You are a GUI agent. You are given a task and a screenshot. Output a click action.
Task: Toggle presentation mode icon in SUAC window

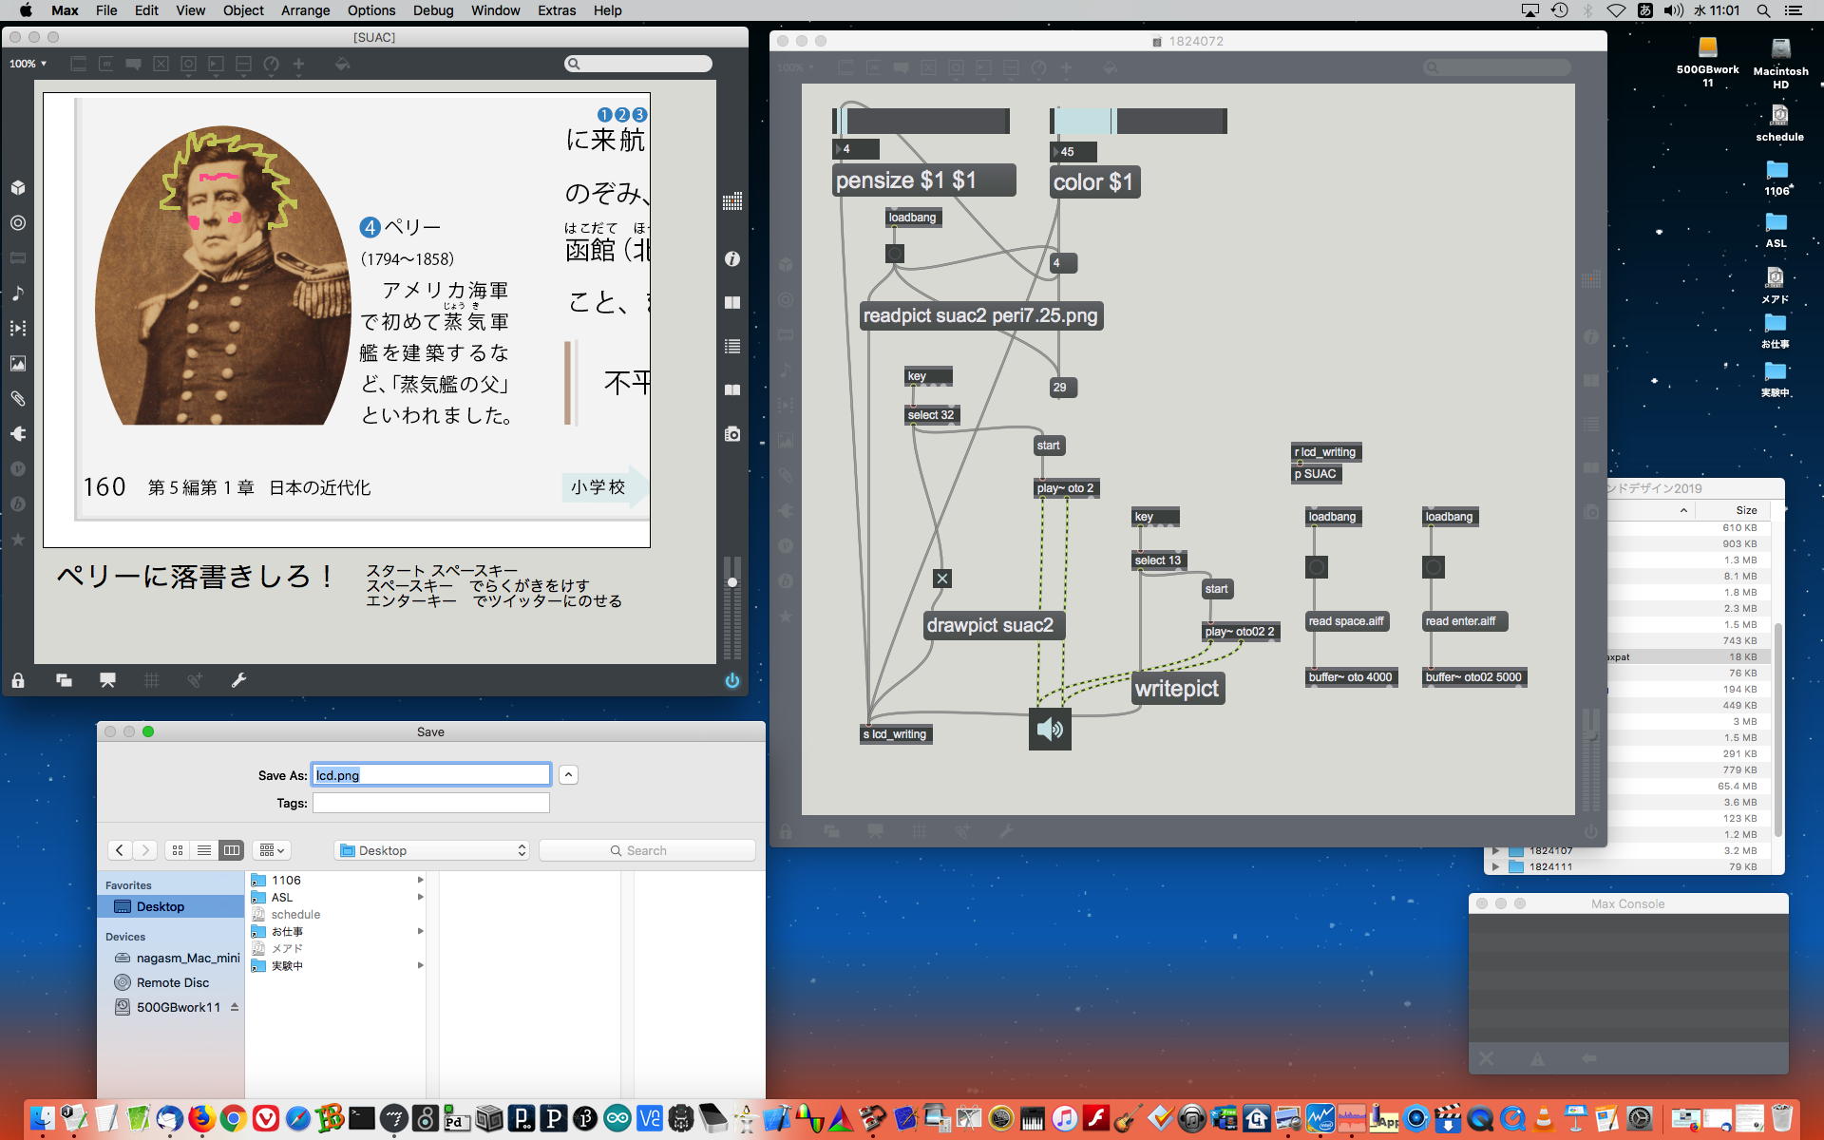[107, 680]
